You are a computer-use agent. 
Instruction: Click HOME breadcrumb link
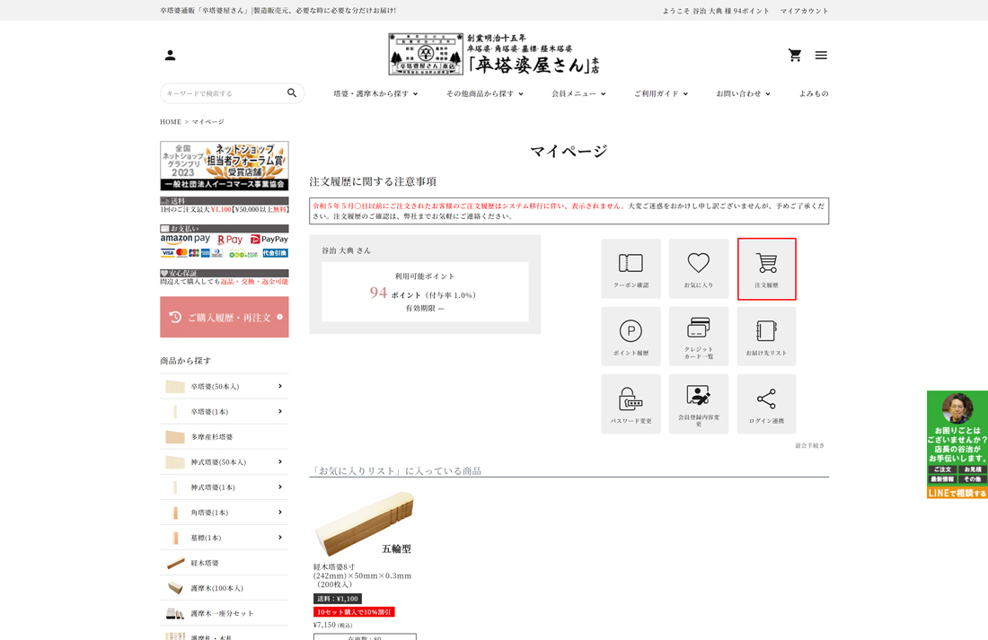[170, 121]
